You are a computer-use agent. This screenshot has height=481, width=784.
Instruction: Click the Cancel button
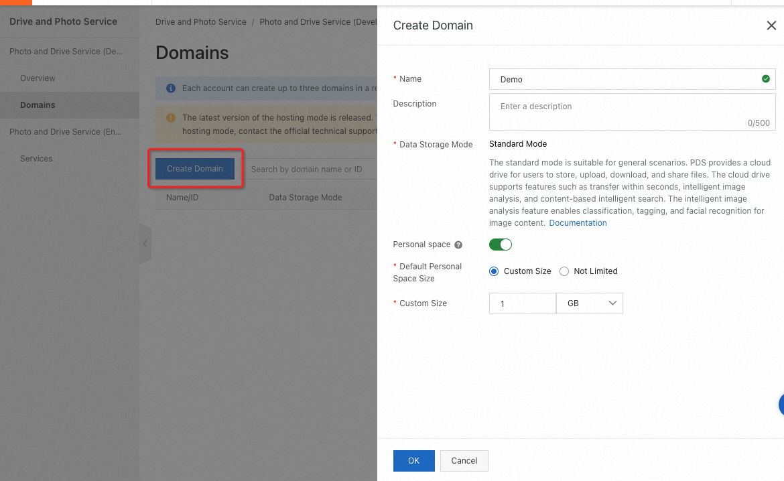click(464, 461)
